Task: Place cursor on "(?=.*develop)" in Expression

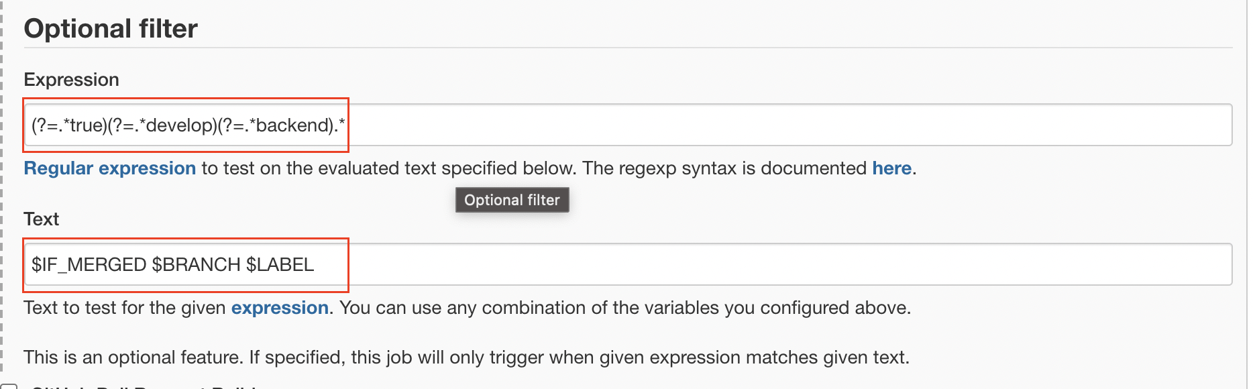Action: click(x=162, y=125)
